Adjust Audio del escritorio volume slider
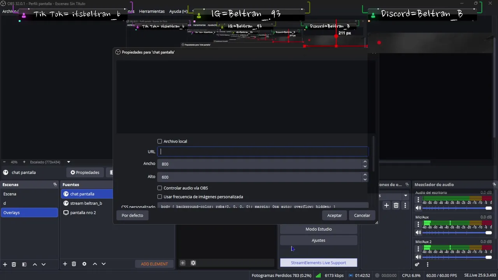 pyautogui.click(x=457, y=208)
